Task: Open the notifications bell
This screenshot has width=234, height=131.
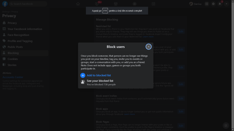Action: click(220, 4)
